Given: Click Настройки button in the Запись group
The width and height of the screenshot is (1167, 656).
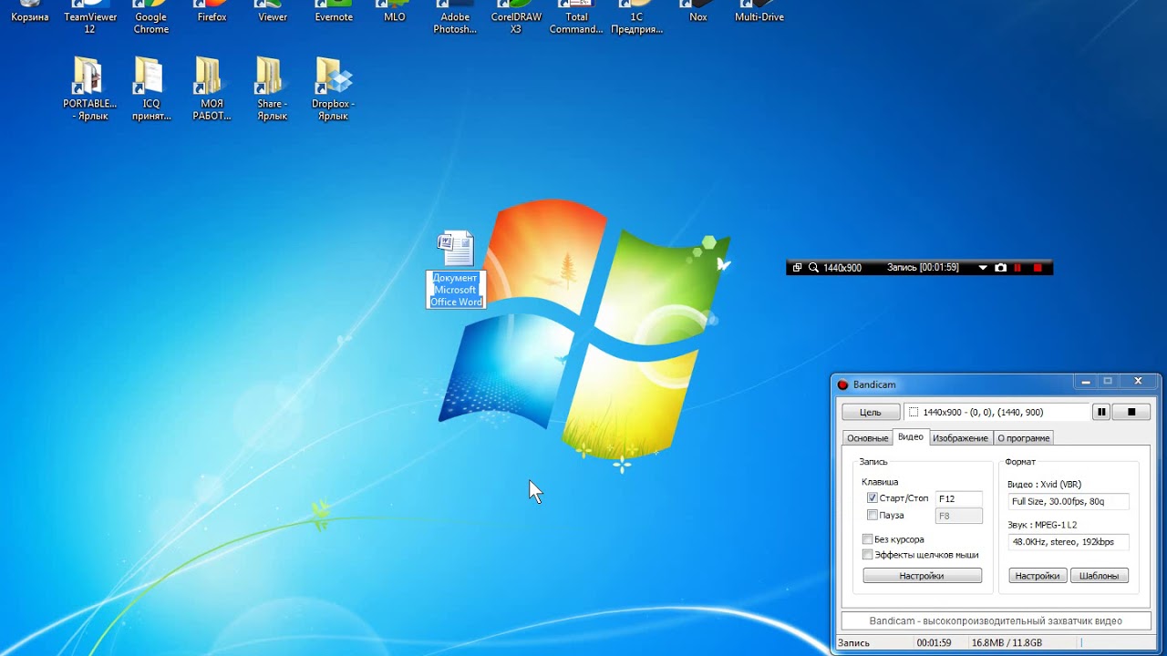Looking at the screenshot, I should 922,576.
